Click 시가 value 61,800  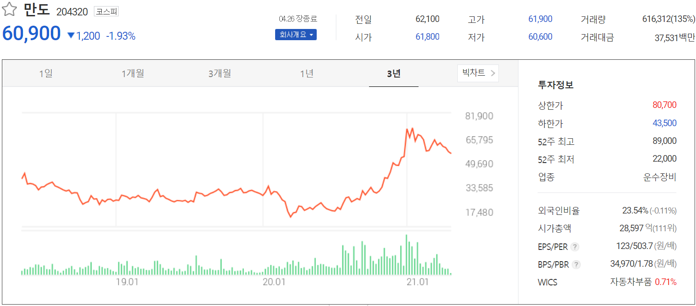click(427, 36)
